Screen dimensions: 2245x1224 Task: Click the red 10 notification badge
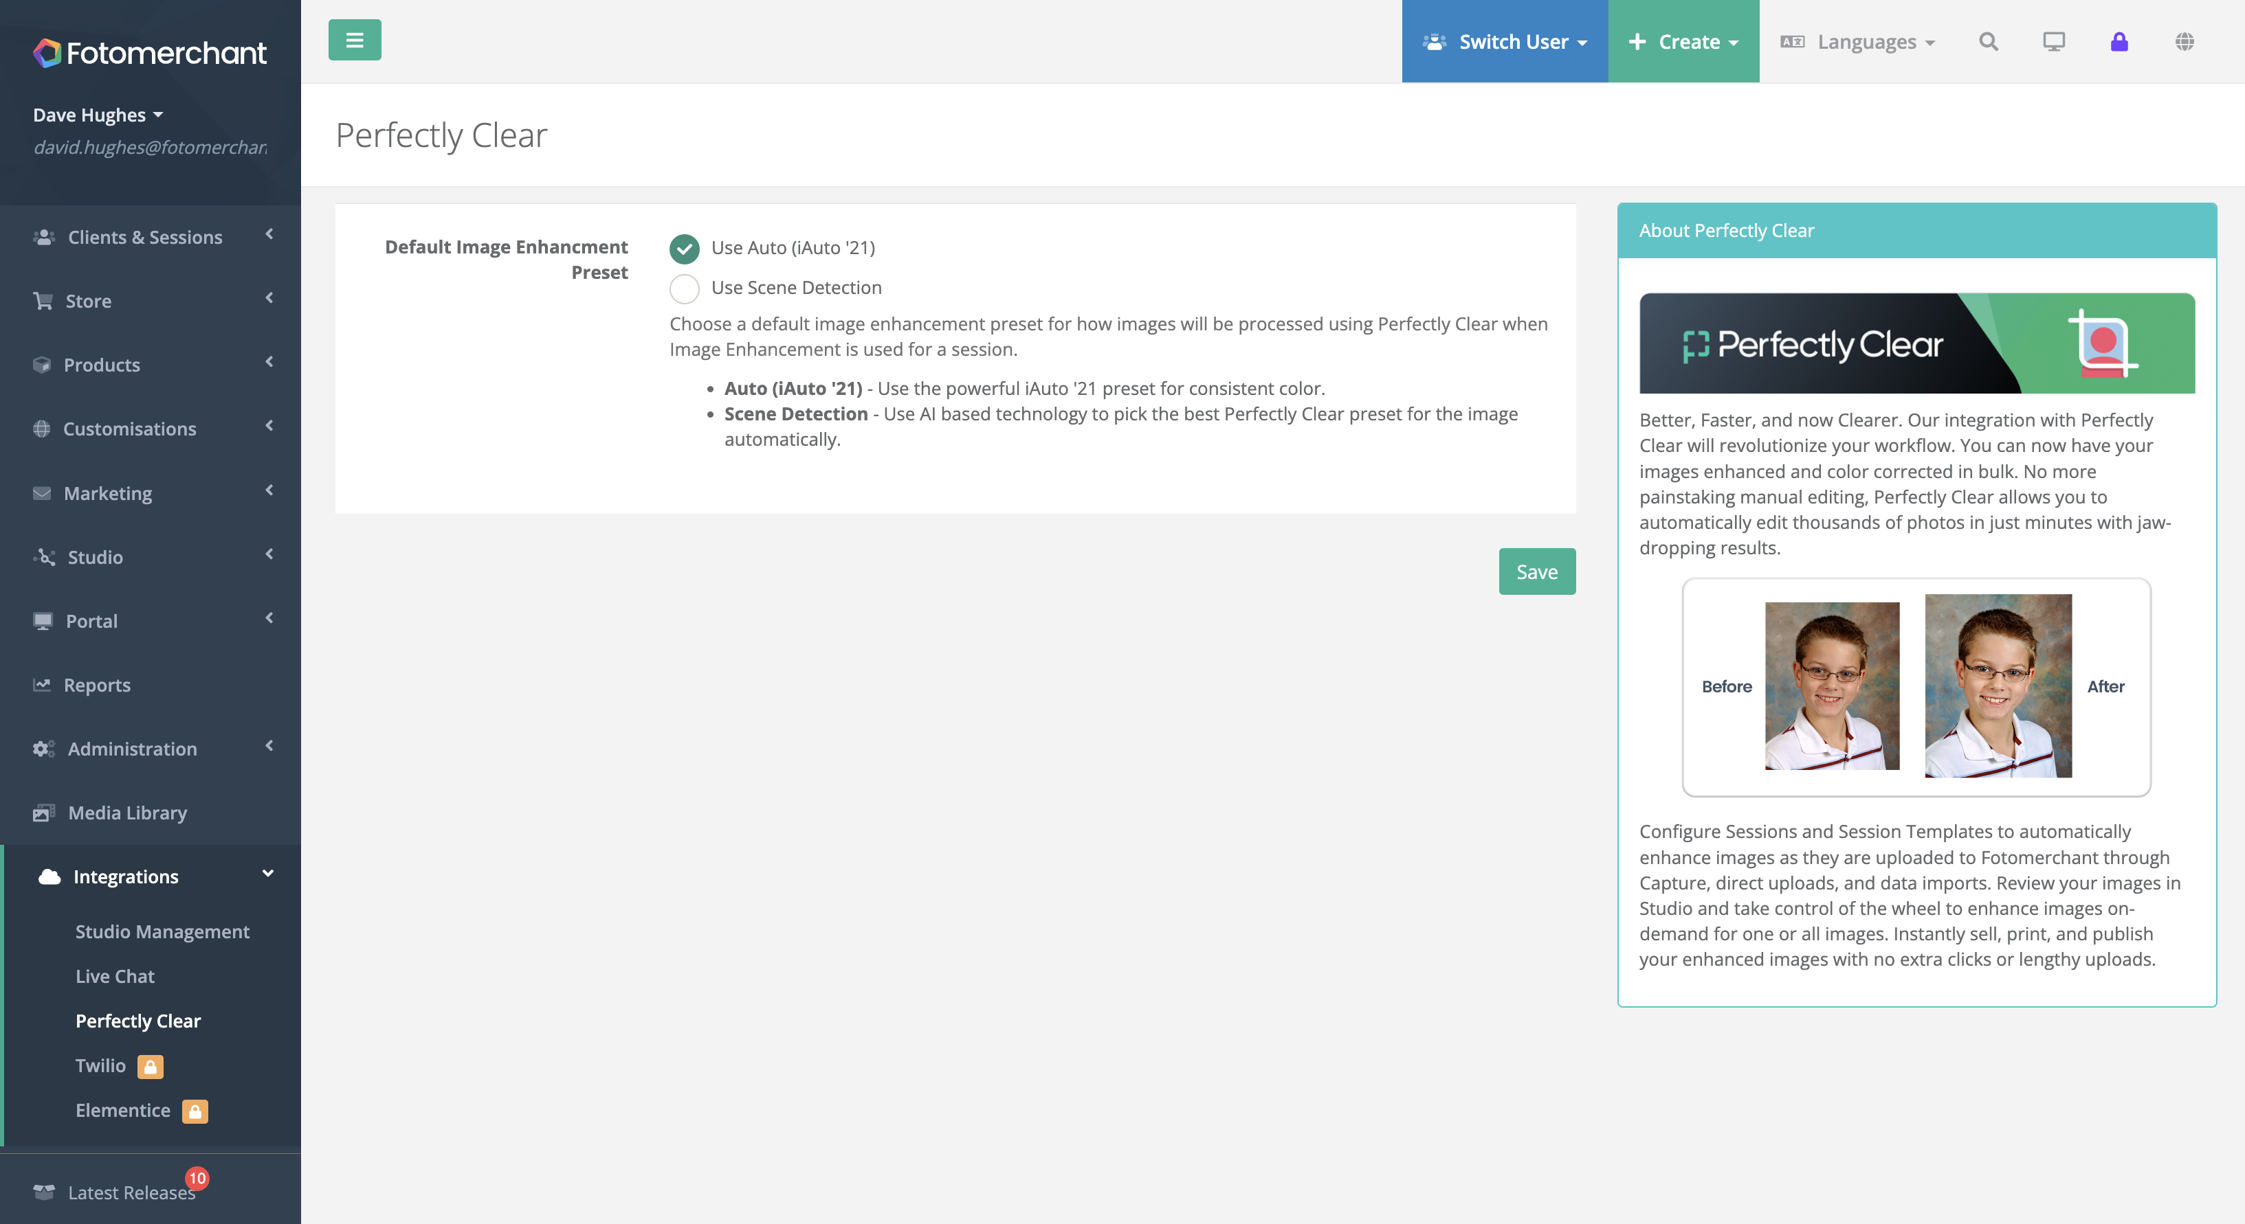[197, 1179]
